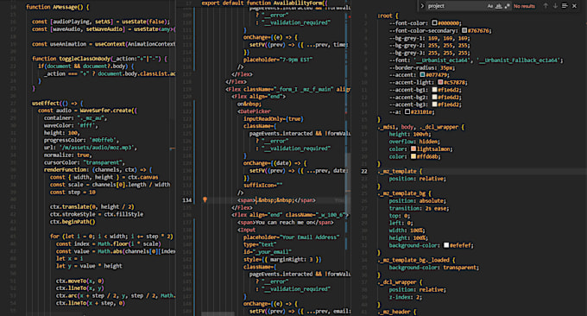Click the 'overflow: hidden' declaration
The image size is (587, 316).
click(x=414, y=142)
